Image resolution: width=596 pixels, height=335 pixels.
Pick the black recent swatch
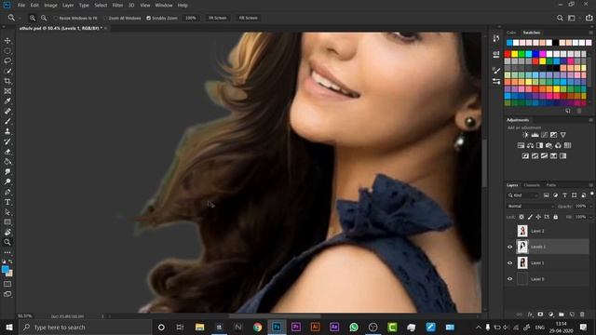[x=556, y=43]
